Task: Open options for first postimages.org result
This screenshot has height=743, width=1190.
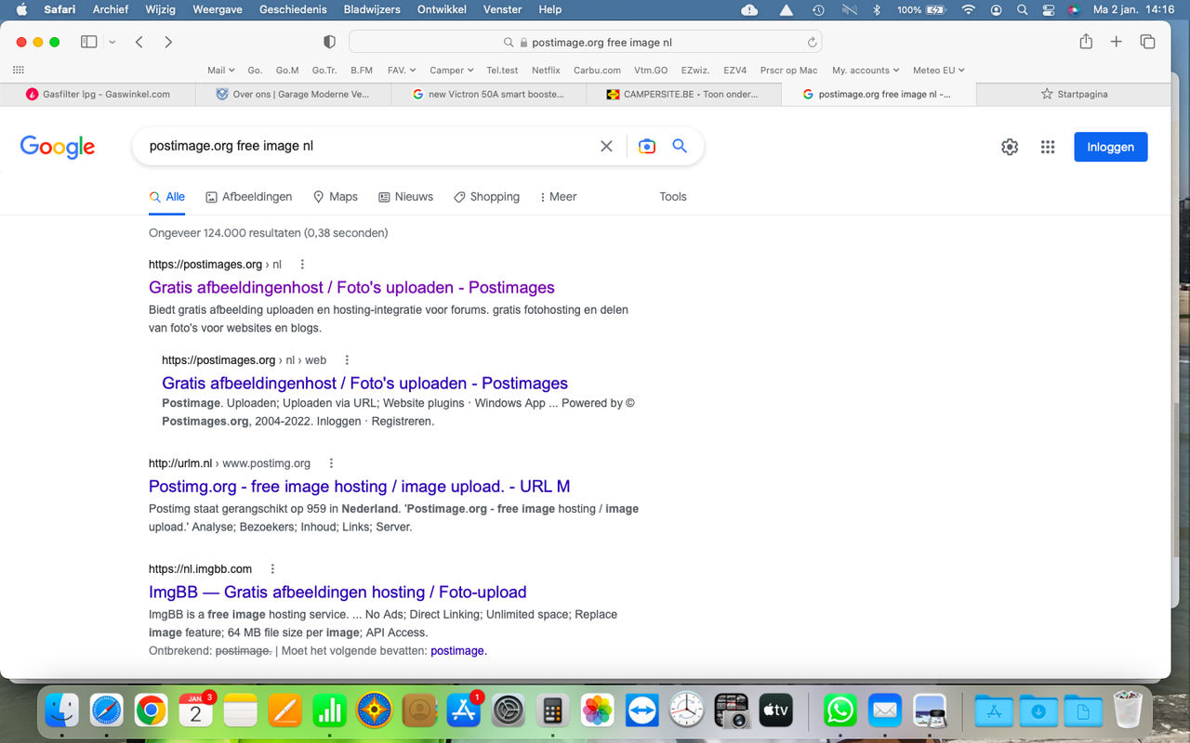Action: click(302, 265)
